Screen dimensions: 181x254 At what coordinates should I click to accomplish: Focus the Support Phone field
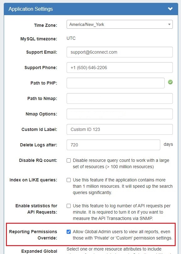point(119,68)
